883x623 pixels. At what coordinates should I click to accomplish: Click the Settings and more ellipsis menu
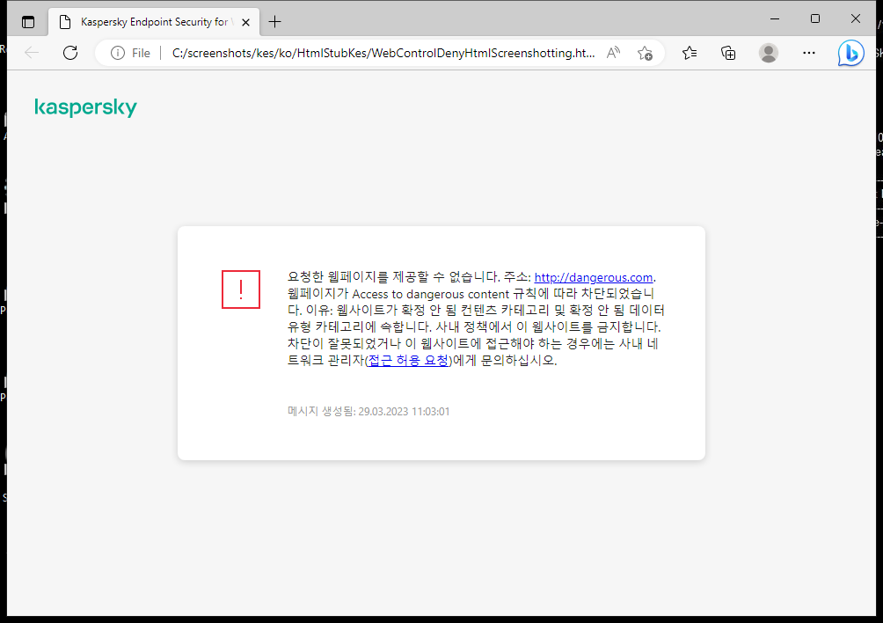point(808,53)
